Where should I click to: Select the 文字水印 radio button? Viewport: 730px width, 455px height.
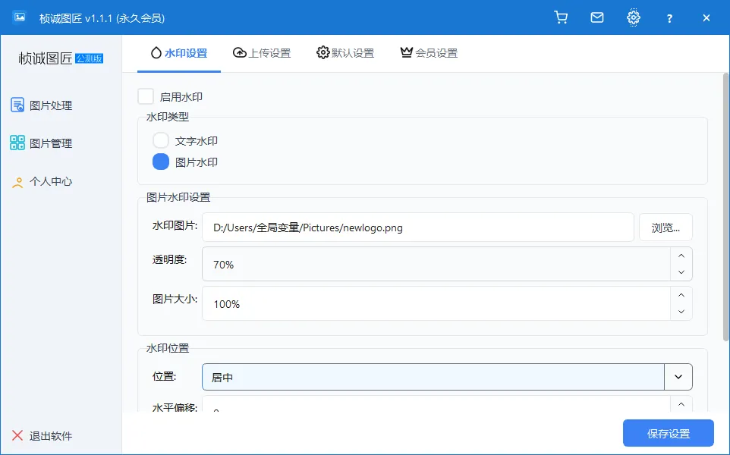pyautogui.click(x=160, y=140)
